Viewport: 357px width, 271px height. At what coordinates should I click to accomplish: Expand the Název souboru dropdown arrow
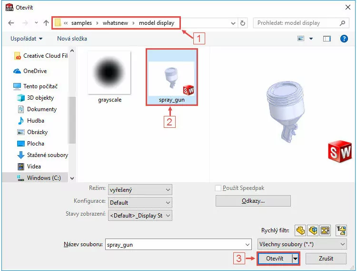click(x=248, y=245)
